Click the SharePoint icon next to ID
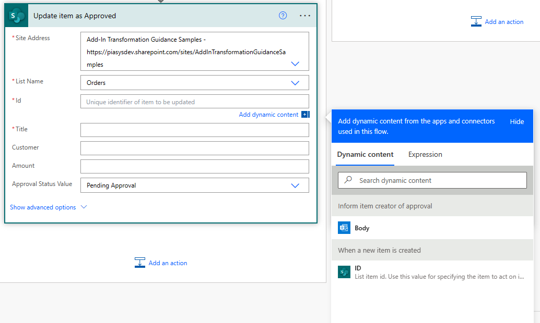Viewport: 540px width, 323px height. tap(344, 271)
